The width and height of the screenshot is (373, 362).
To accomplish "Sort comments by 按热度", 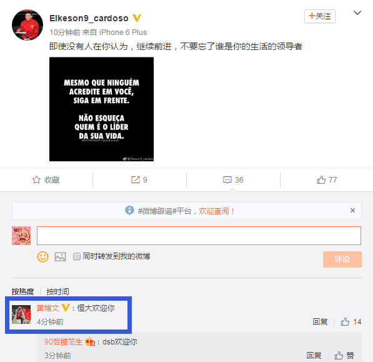I will click(23, 291).
